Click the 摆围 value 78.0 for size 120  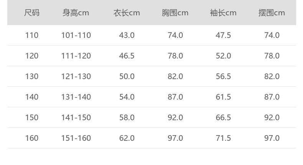pos(272,56)
